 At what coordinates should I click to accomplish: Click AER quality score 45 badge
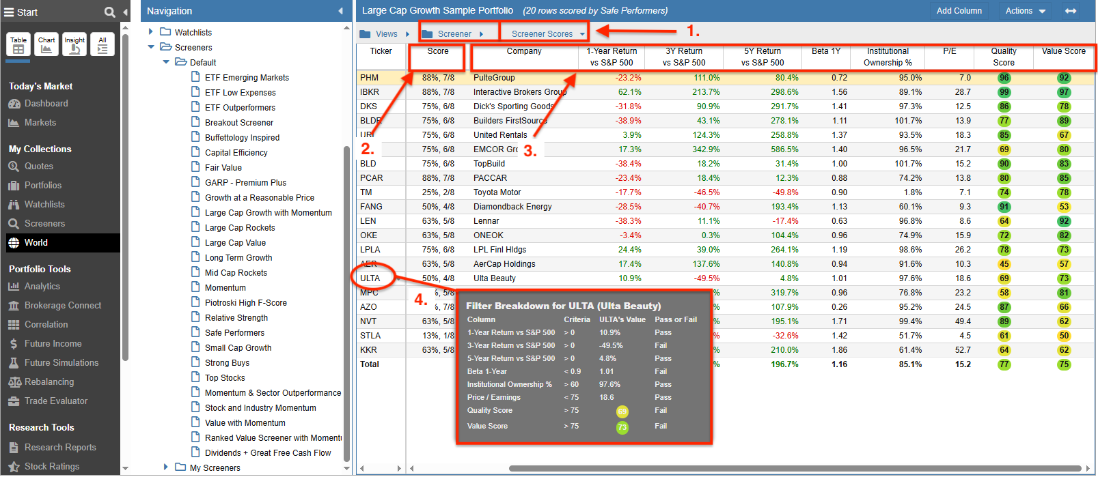click(1004, 264)
